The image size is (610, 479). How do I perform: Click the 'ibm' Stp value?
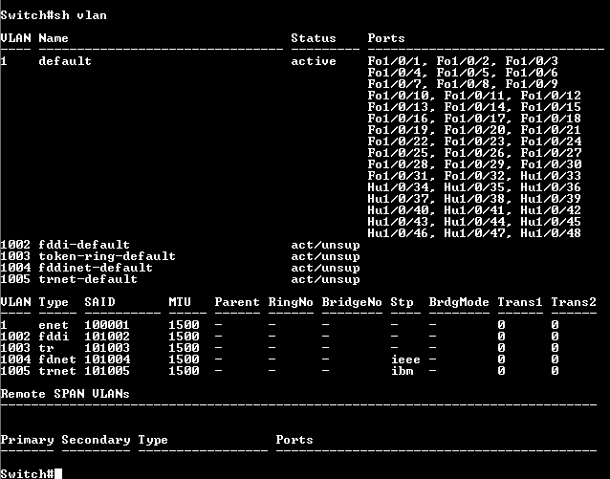point(402,371)
